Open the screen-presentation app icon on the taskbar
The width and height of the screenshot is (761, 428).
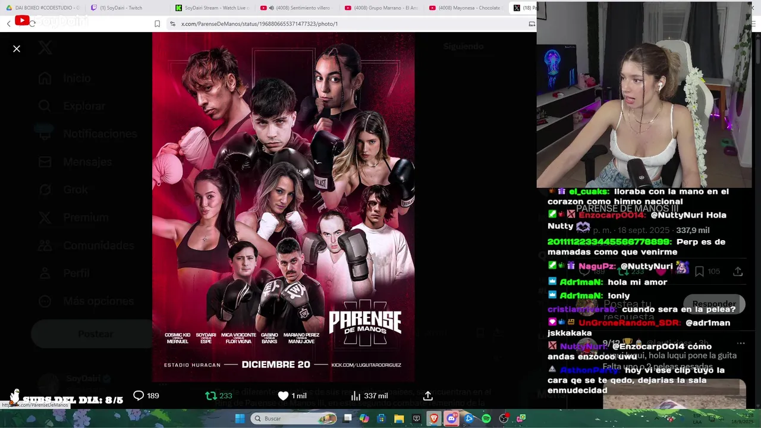(416, 418)
